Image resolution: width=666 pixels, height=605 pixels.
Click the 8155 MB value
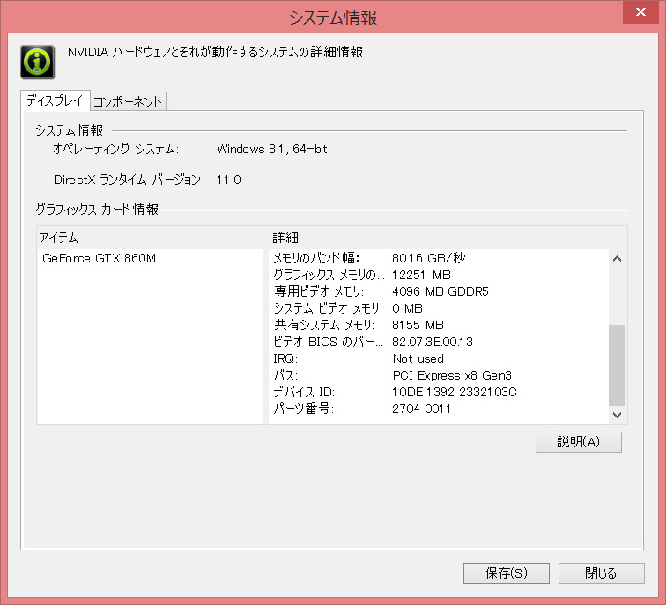[x=418, y=325]
